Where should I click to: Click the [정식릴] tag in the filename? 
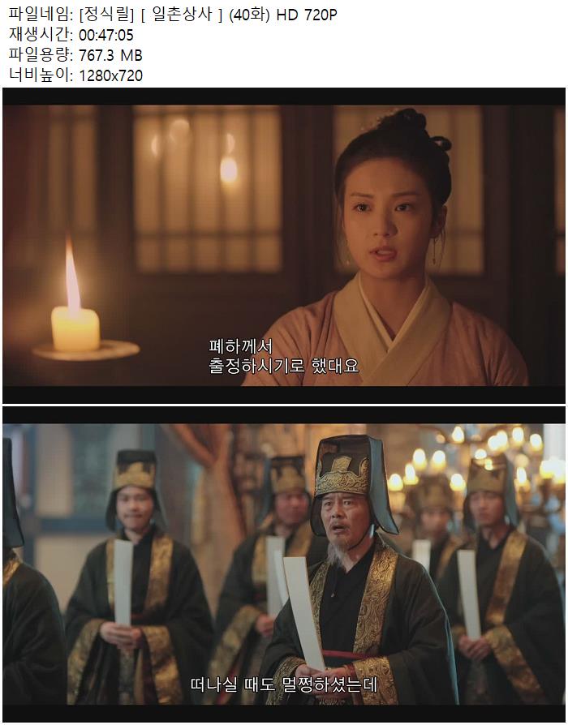107,15
